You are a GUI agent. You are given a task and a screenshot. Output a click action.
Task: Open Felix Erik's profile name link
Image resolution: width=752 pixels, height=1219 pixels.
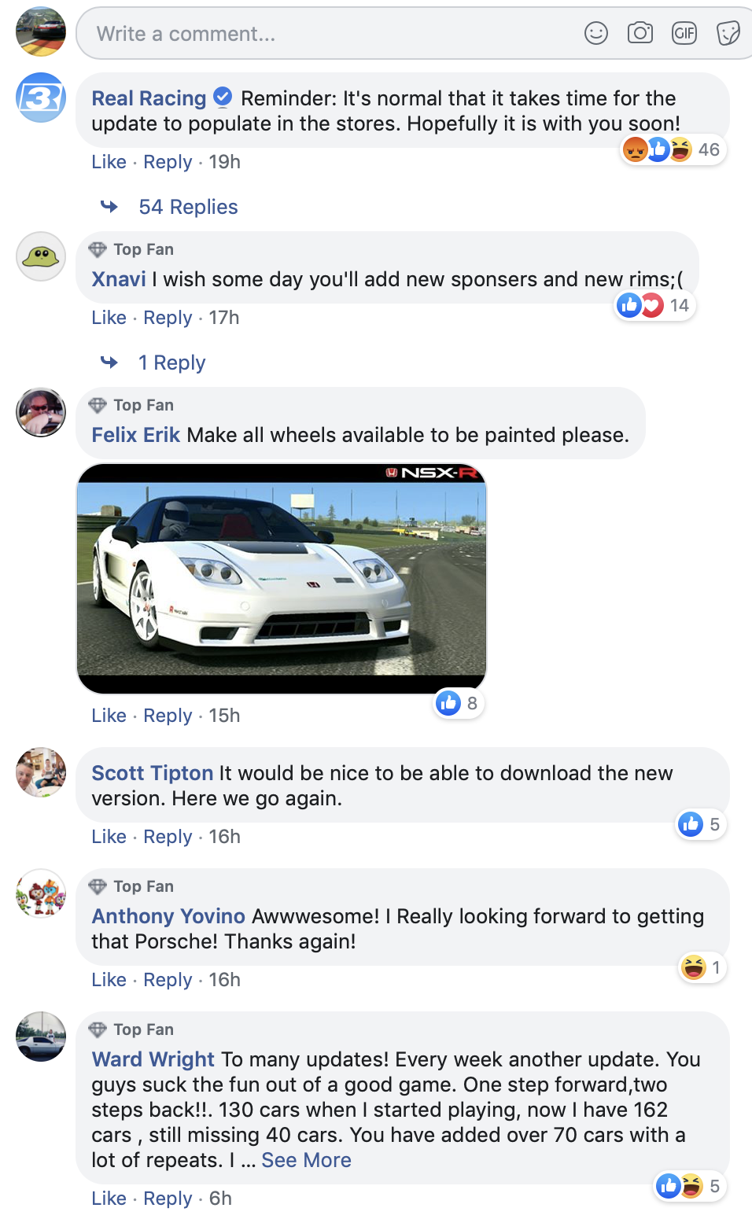(136, 435)
